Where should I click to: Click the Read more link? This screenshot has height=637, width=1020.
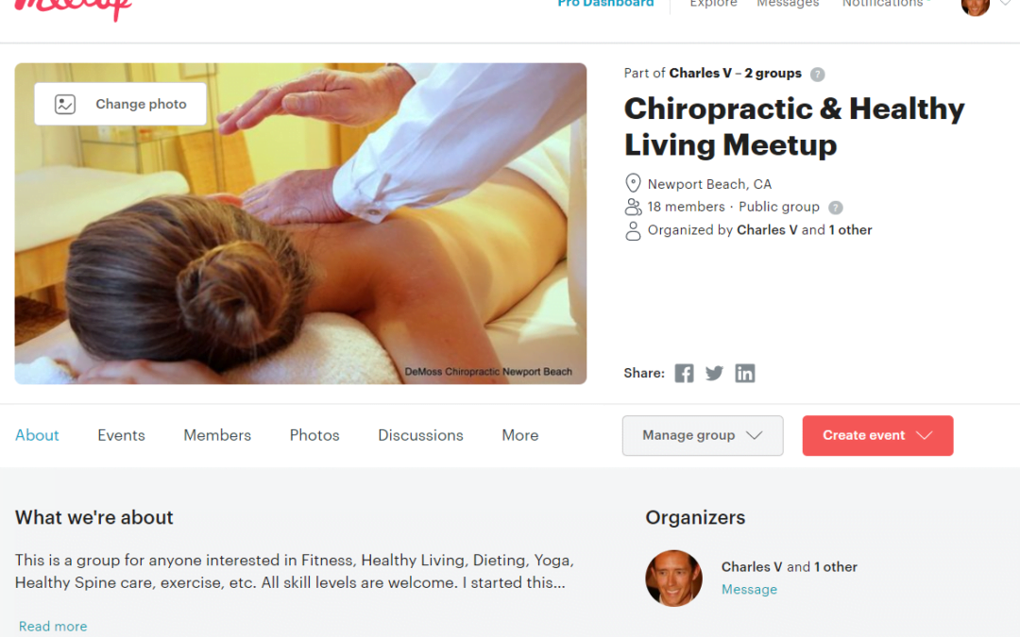pos(53,627)
